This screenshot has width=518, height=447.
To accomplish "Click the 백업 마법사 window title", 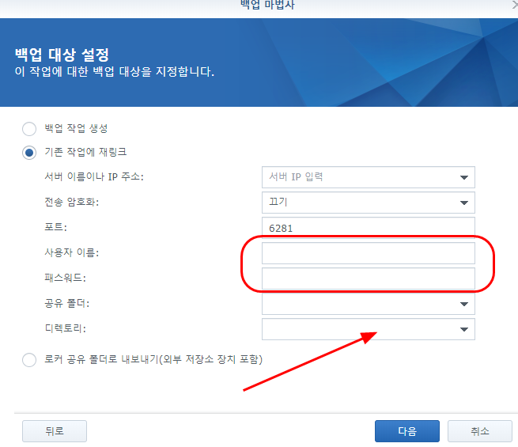I will (x=267, y=5).
